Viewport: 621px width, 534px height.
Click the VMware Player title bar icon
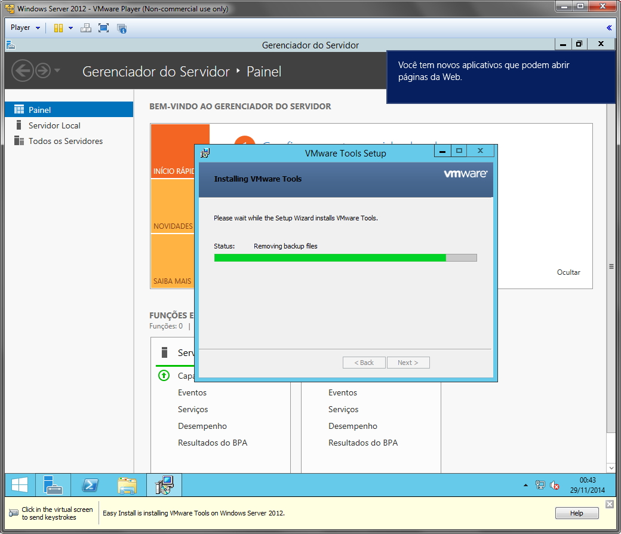point(10,8)
